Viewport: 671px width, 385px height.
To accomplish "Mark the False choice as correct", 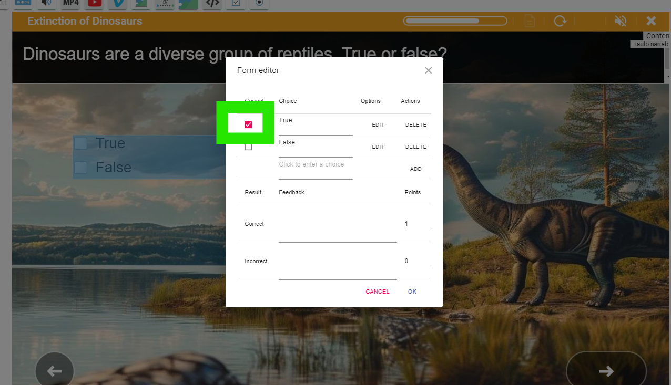I will [x=248, y=147].
